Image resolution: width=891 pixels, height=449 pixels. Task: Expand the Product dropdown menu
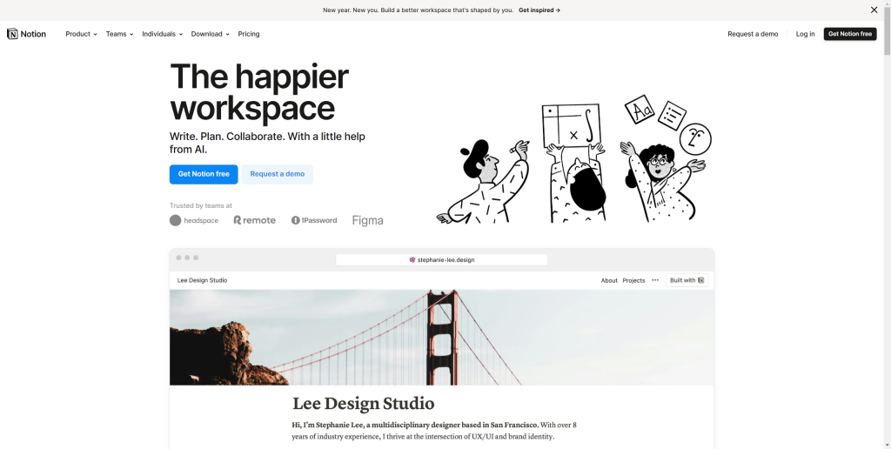[x=81, y=34]
